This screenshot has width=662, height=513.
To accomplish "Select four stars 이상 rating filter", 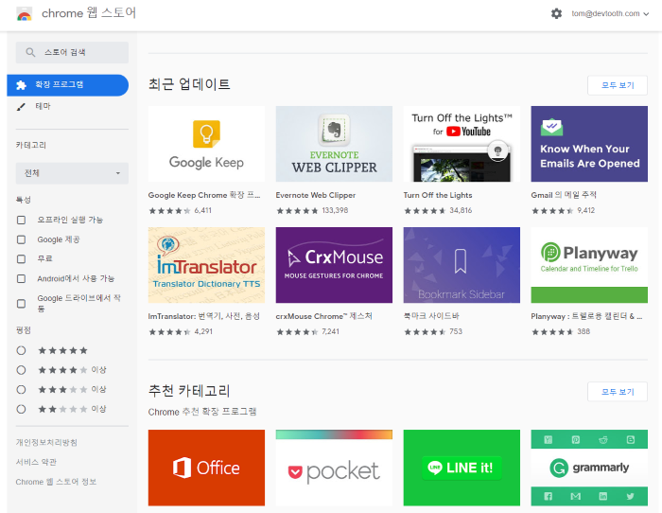I will point(21,370).
